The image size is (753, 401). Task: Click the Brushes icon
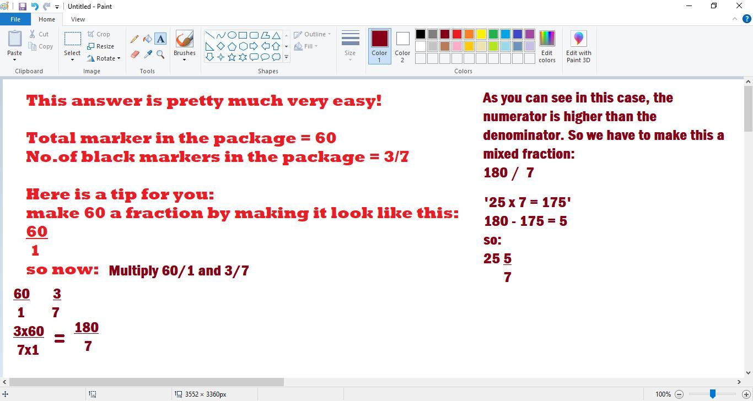pyautogui.click(x=184, y=39)
